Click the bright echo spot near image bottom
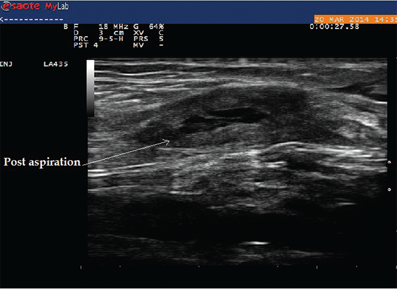Image resolution: width=397 pixels, height=289 pixels. (x=257, y=243)
